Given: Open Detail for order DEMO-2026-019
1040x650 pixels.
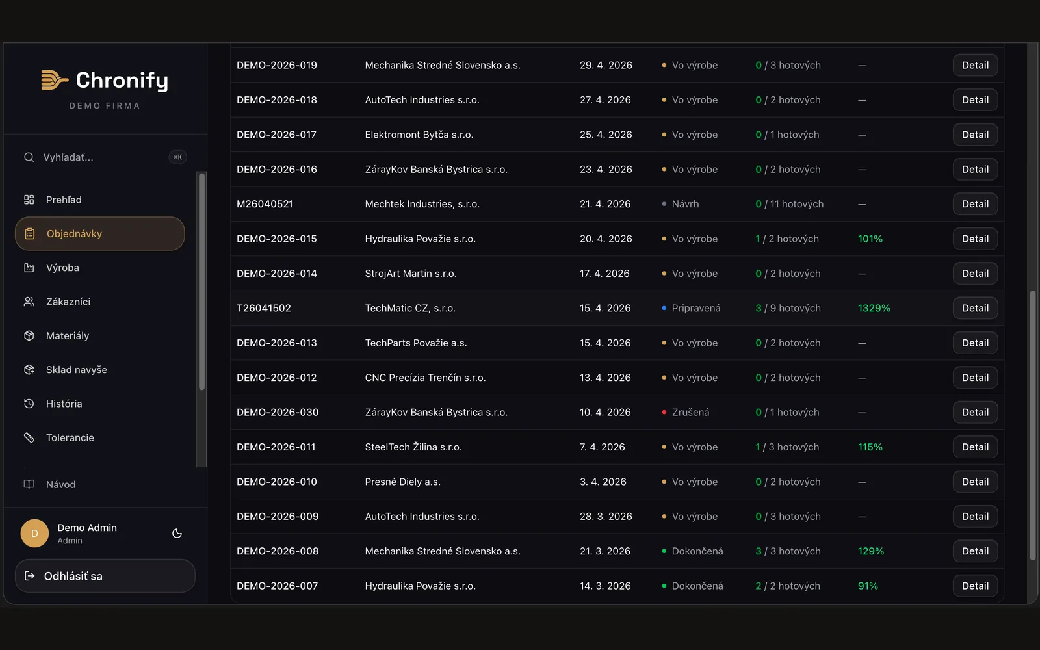Looking at the screenshot, I should pyautogui.click(x=975, y=65).
